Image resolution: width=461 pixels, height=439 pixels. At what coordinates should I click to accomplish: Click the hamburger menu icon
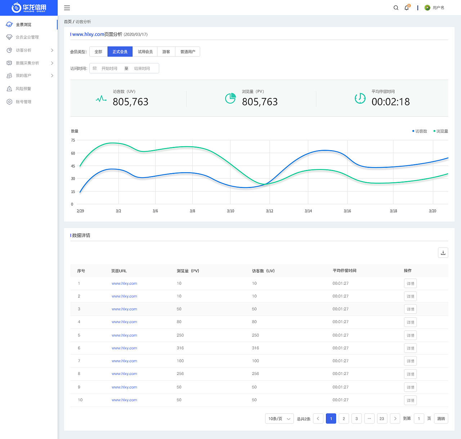pyautogui.click(x=67, y=8)
